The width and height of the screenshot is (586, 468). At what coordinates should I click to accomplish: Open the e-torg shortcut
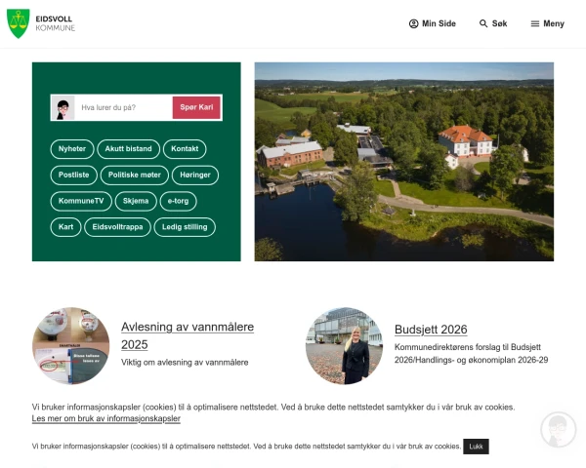coord(178,201)
